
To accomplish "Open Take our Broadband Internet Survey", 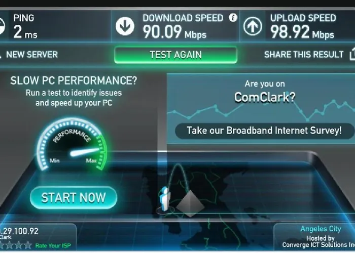I will click(x=264, y=131).
